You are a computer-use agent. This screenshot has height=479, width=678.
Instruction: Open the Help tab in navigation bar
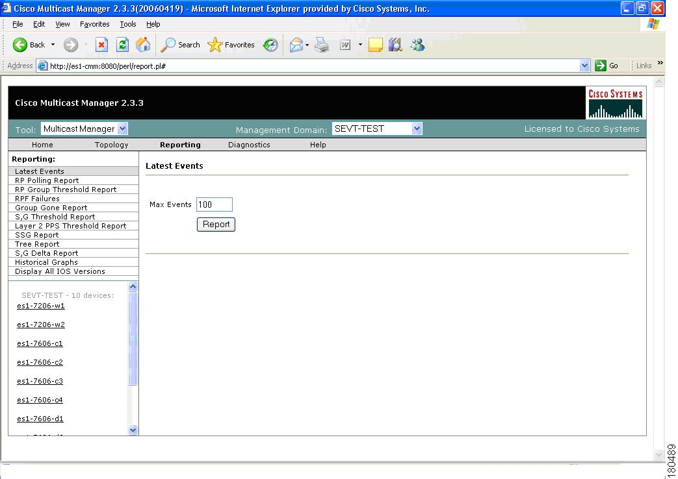[318, 145]
